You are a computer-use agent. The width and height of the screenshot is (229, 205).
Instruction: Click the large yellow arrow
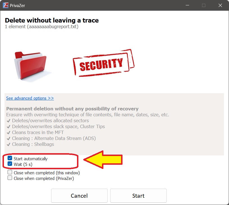coord(103,160)
